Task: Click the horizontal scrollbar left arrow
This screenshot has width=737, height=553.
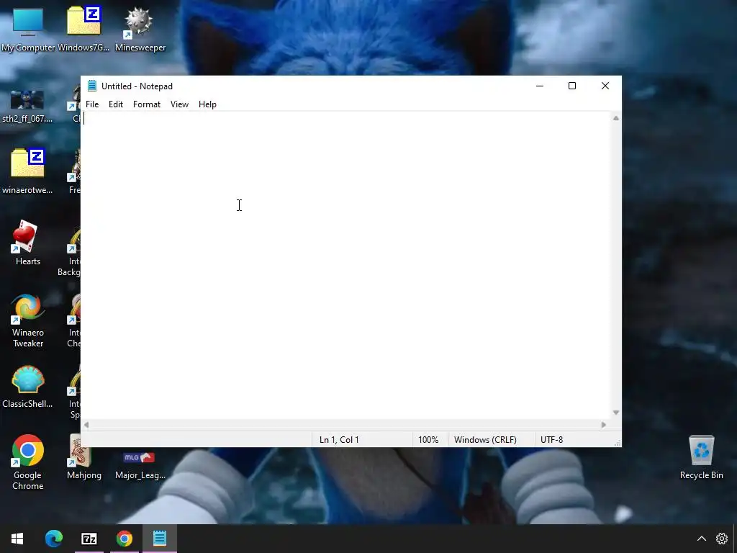Action: pyautogui.click(x=86, y=425)
